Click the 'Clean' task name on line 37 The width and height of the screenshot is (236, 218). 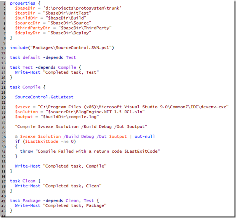[29, 181]
